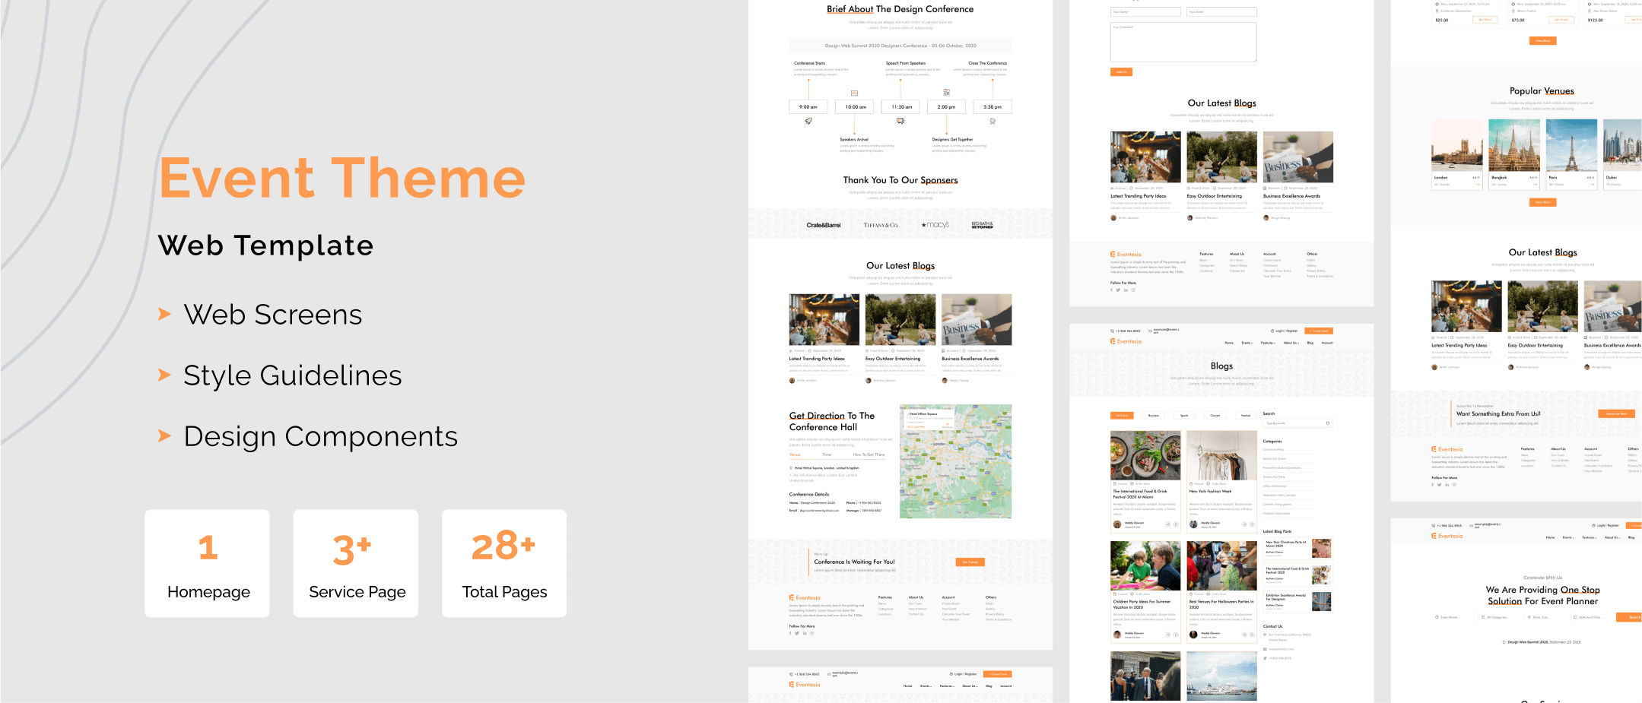Open the London venue photo
1642x703 pixels.
(1457, 145)
